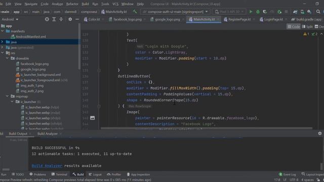Open the SDK Manager icon

pos(309,12)
